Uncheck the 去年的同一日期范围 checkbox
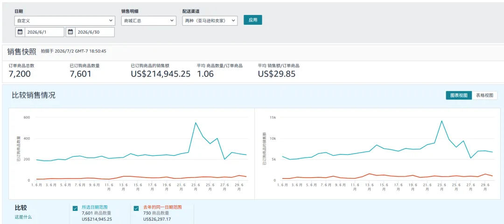The width and height of the screenshot is (504, 224). (x=136, y=209)
